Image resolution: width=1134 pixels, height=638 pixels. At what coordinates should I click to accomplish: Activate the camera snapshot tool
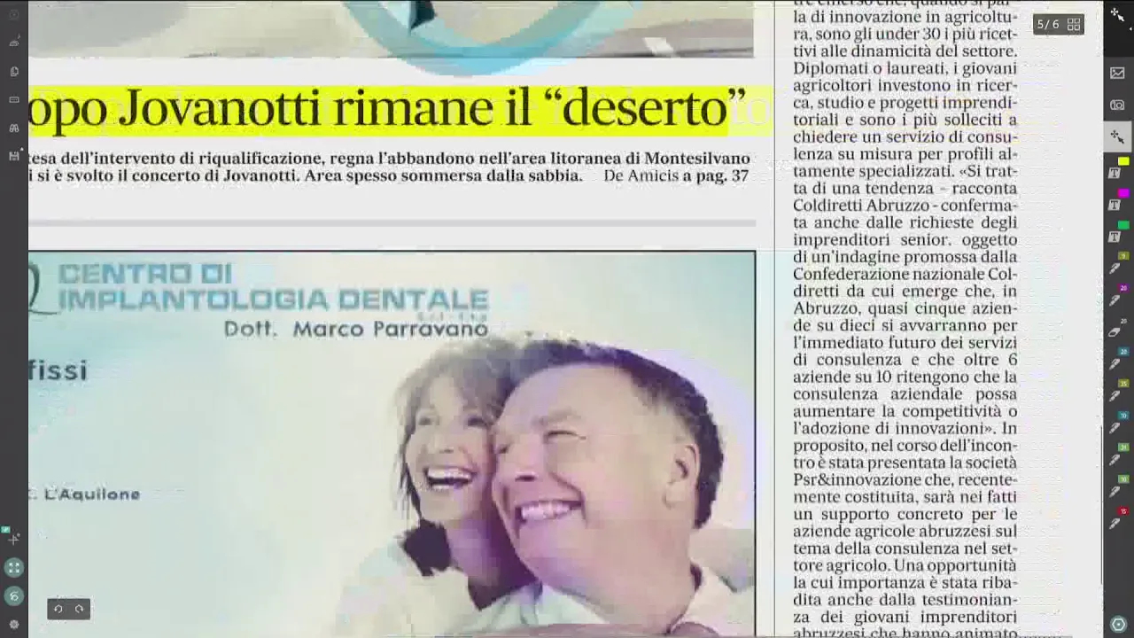tap(1117, 105)
